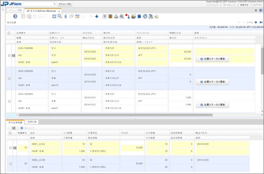Click 伝票ステータス更新 button for SOO-1000004
The image size is (264, 174).
(x=212, y=105)
